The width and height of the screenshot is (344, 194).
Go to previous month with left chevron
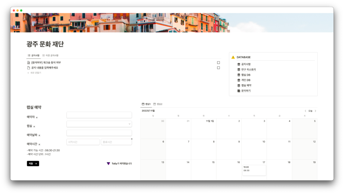click(305, 111)
